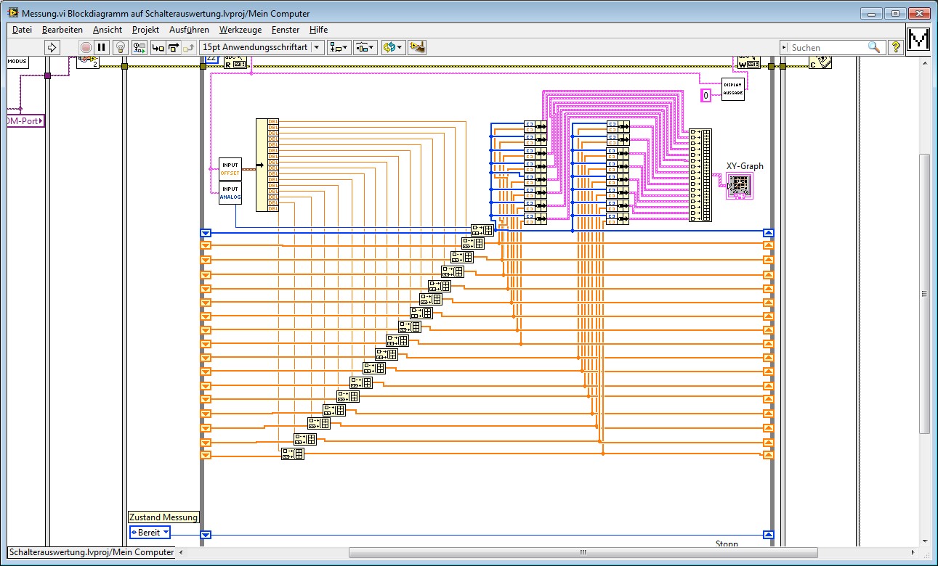Click the Clean Up Diagram icon

pyautogui.click(x=416, y=47)
